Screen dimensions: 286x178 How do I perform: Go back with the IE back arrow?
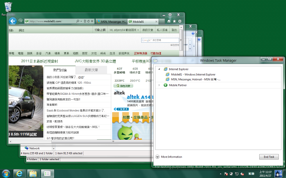pos(13,21)
